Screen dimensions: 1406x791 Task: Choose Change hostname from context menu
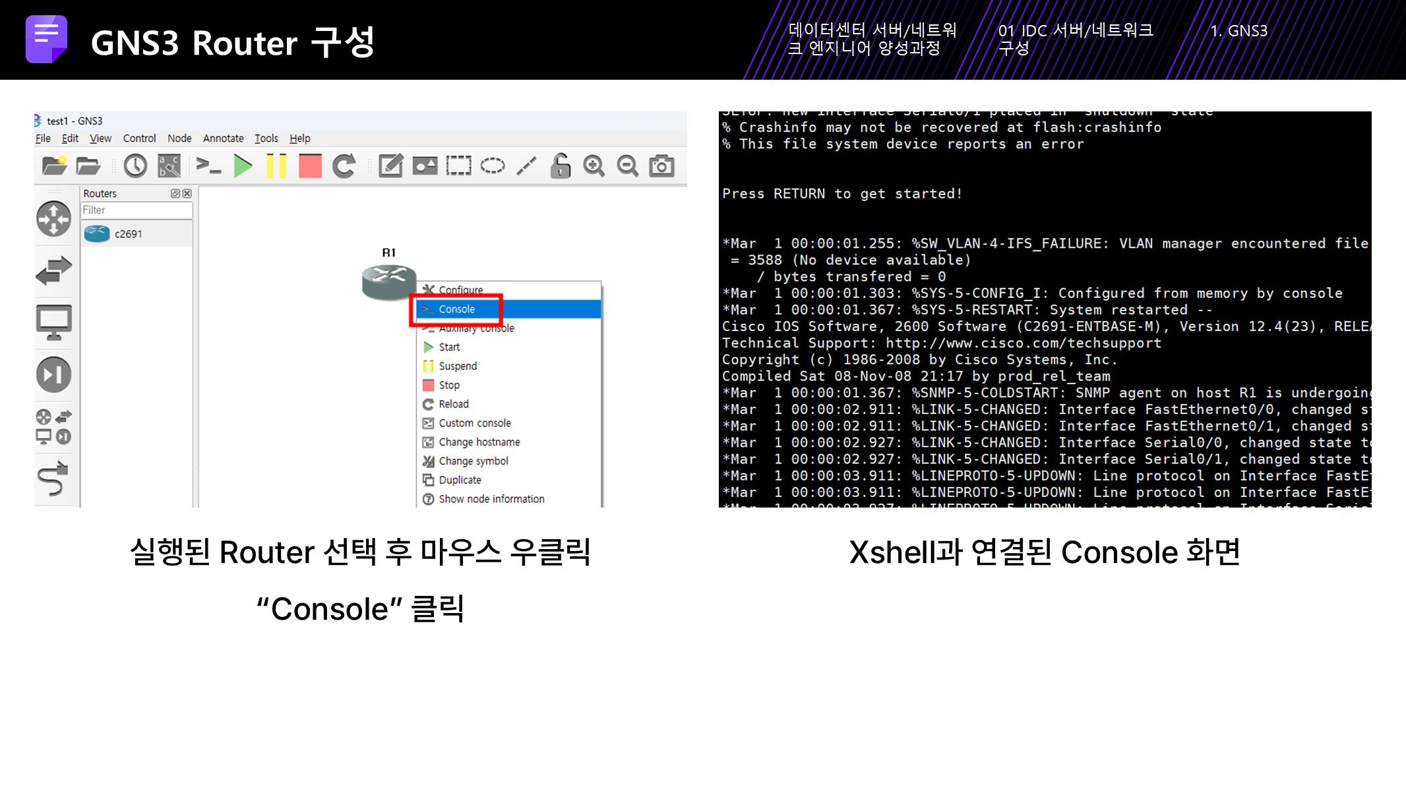click(x=479, y=442)
